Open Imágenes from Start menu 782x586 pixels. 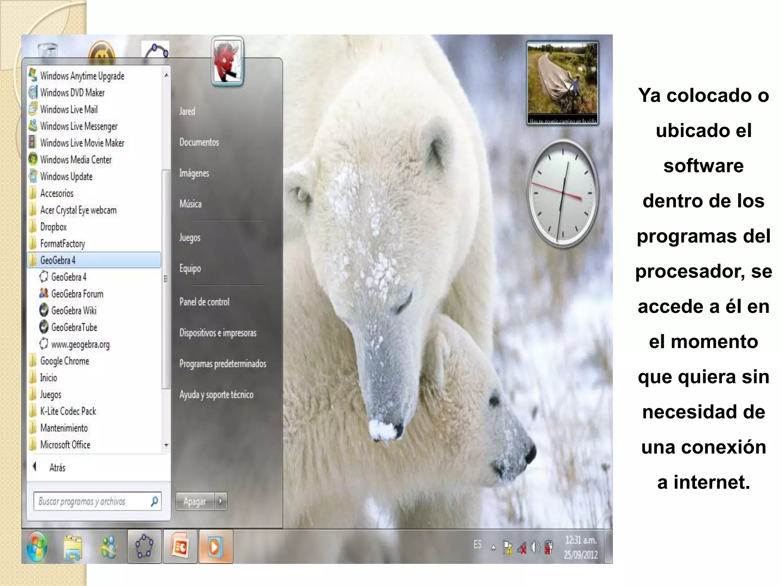194,173
